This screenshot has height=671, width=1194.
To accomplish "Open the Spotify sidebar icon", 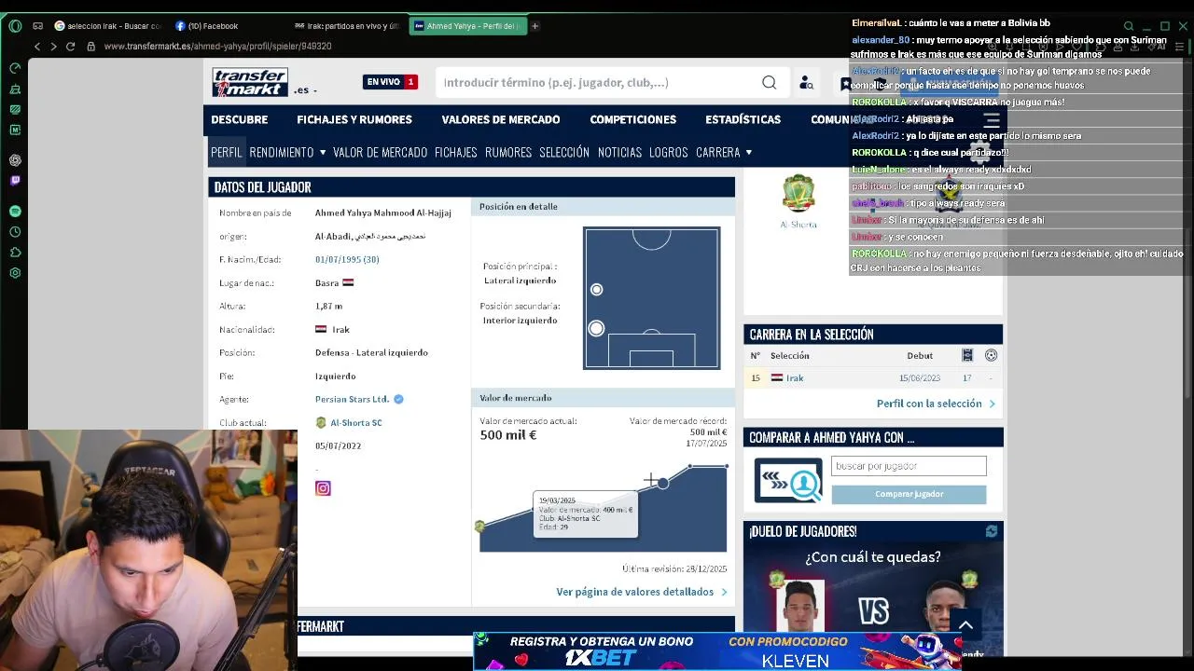I will 15,212.
